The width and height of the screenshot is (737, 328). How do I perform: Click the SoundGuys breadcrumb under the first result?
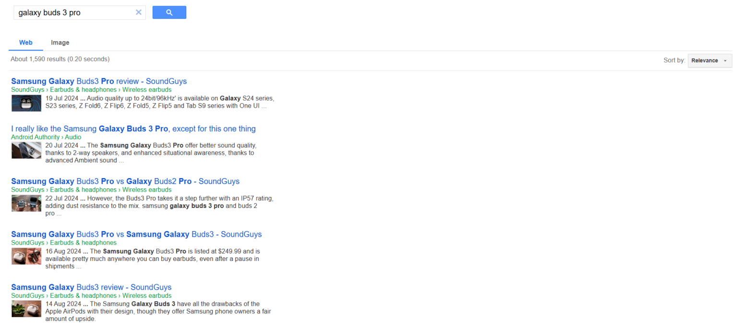[27, 89]
